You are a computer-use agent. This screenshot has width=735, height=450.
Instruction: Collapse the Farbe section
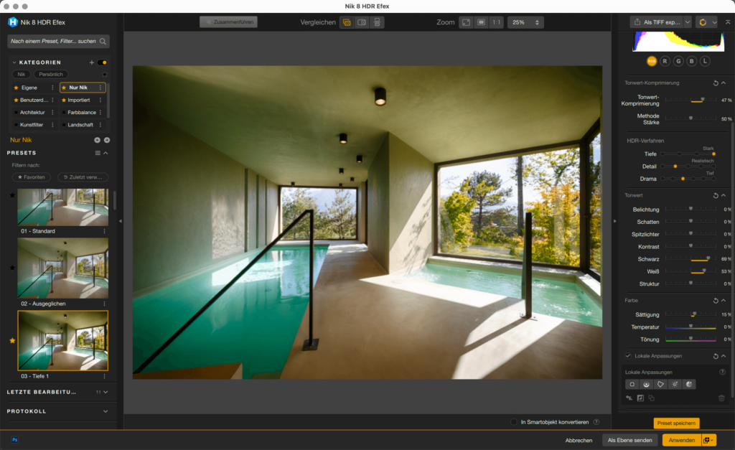tap(724, 301)
